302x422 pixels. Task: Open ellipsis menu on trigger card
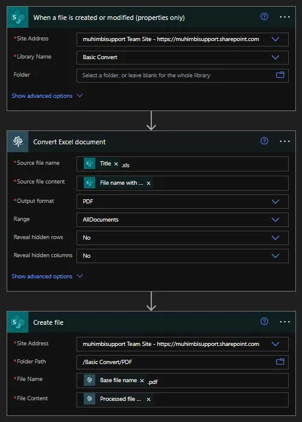coord(285,17)
